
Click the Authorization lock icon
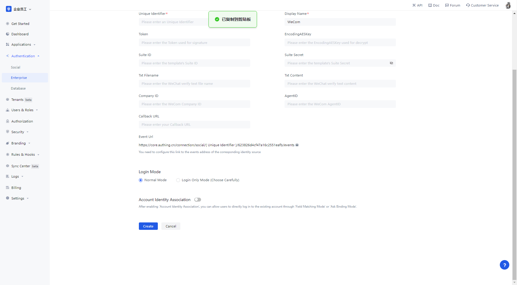(8, 121)
